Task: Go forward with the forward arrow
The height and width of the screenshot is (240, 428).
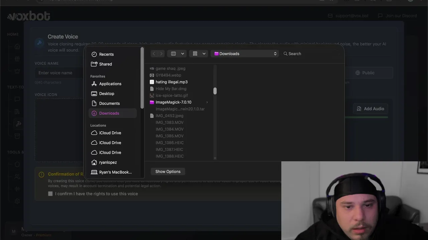Action: pyautogui.click(x=161, y=54)
